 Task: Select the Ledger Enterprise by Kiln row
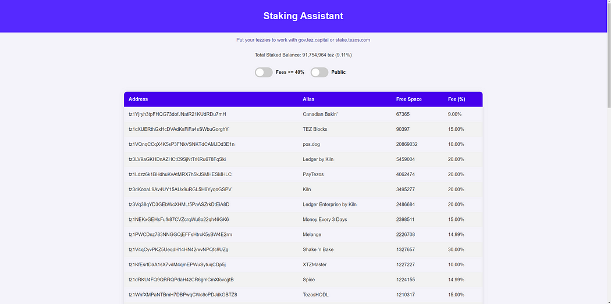point(329,205)
